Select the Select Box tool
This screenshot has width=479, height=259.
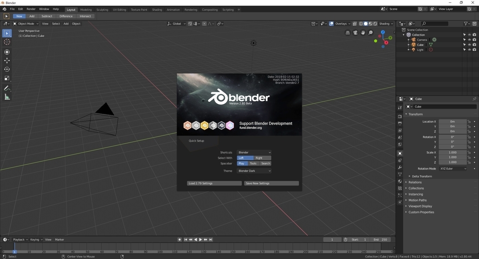point(7,33)
